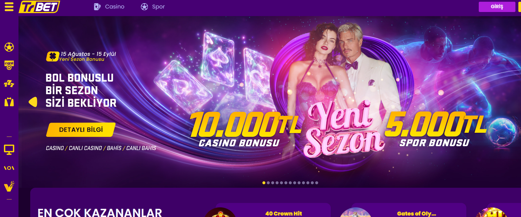
Task: Click the DETAYLI BİLGİ button
Action: 81,130
